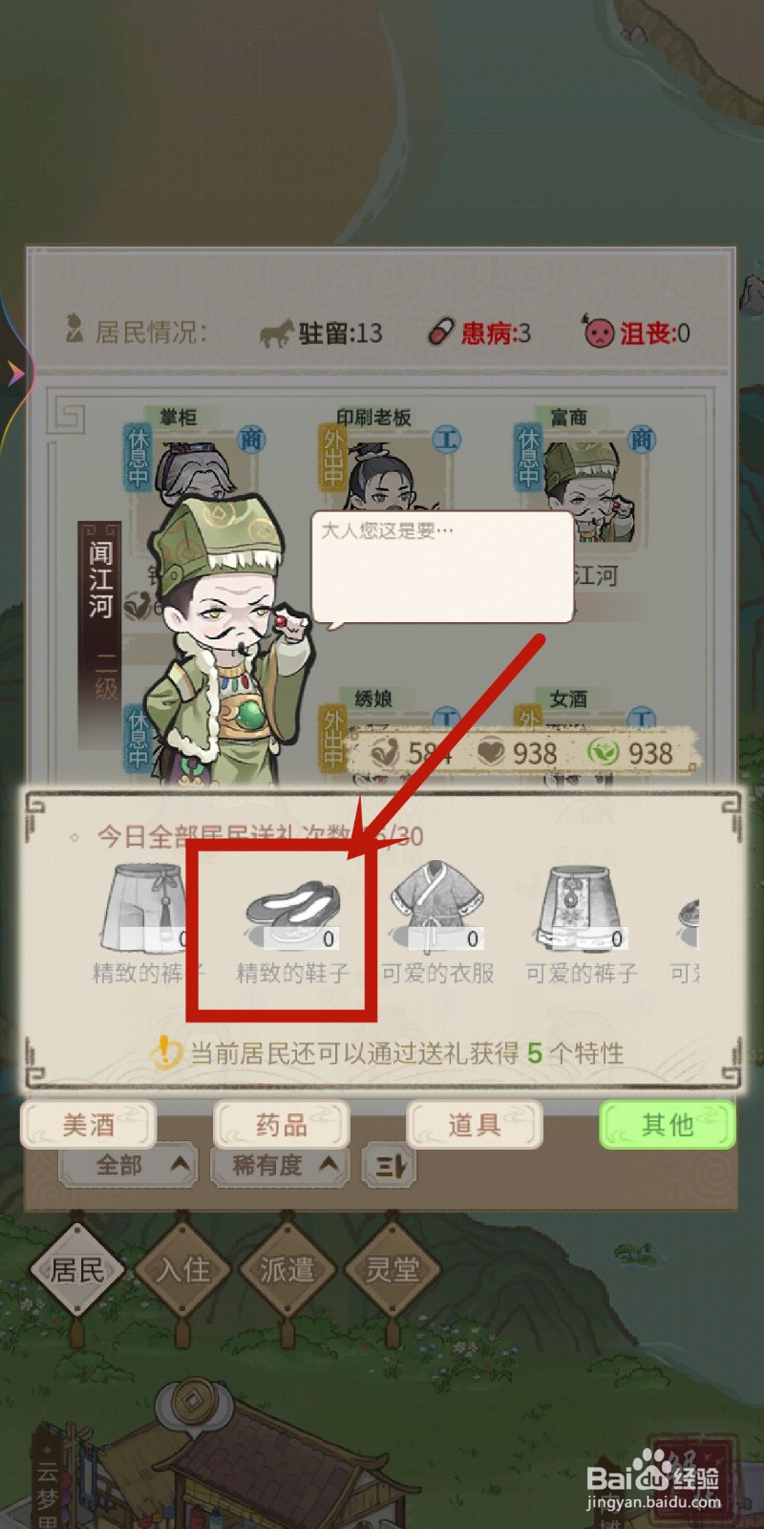
Task: Open the 派遣 dispatch menu sign
Action: pos(287,1270)
